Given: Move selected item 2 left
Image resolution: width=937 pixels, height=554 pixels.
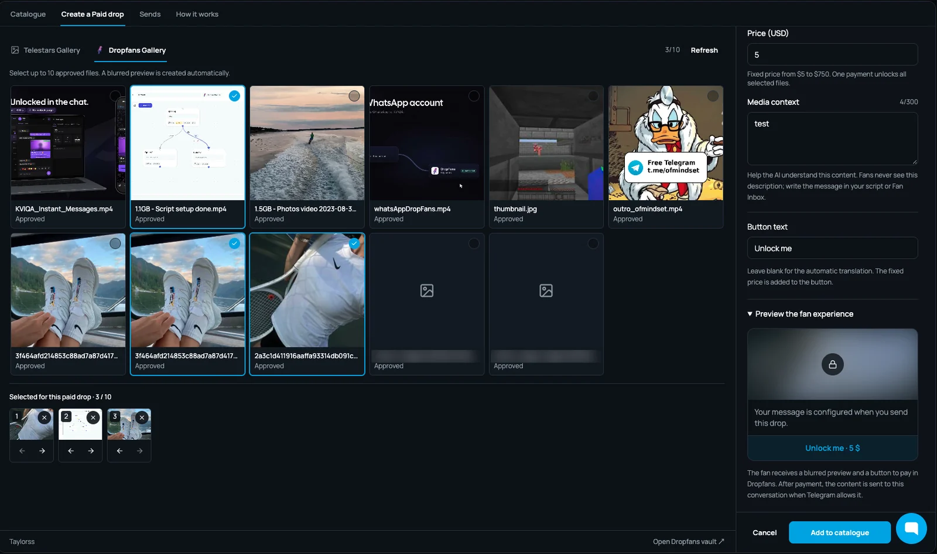Looking at the screenshot, I should point(71,451).
